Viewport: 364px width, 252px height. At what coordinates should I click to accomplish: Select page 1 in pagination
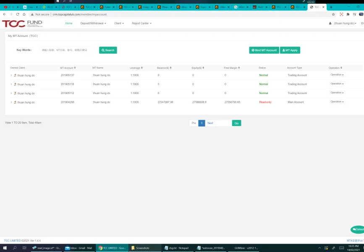[x=202, y=123]
